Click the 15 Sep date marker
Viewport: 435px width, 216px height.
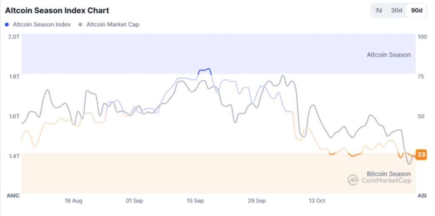196,200
